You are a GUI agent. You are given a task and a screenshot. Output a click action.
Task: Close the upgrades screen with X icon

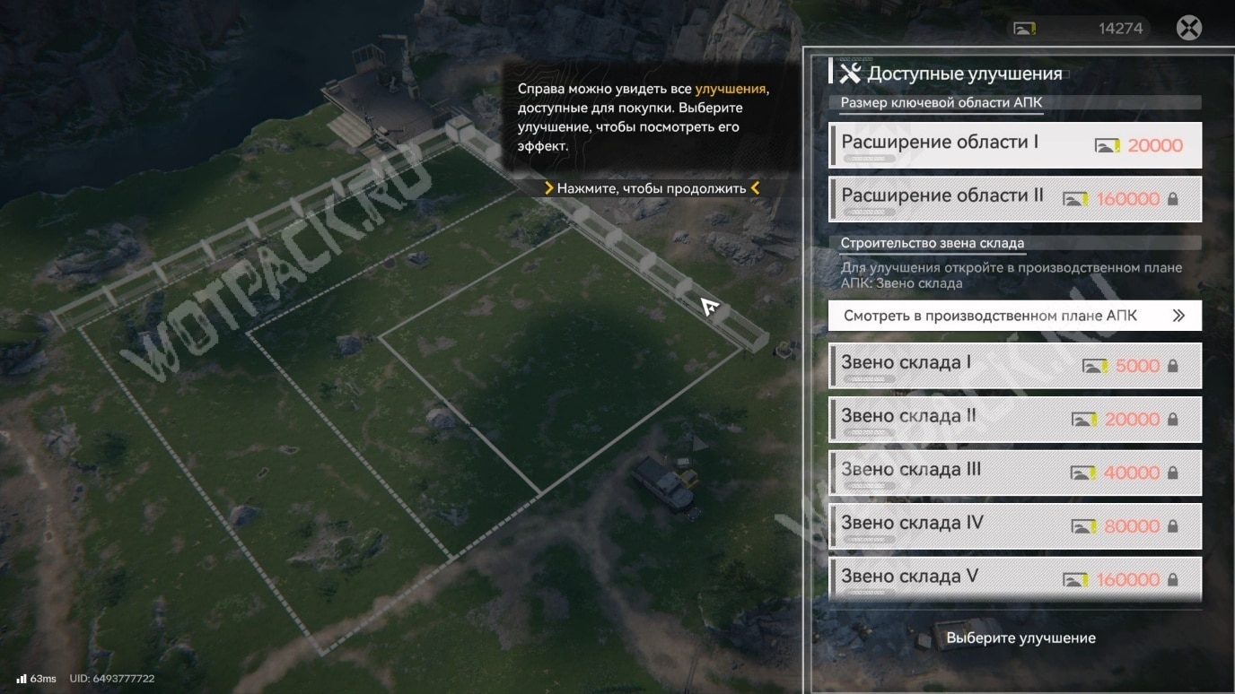click(1188, 28)
